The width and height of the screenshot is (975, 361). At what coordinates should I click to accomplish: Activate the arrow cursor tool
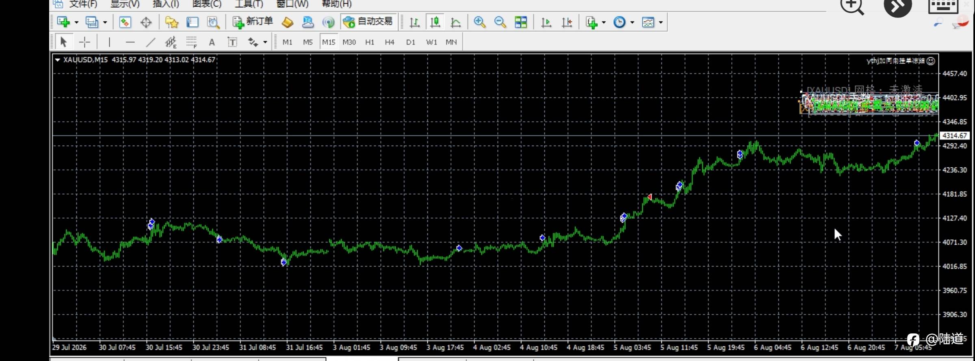tap(63, 42)
